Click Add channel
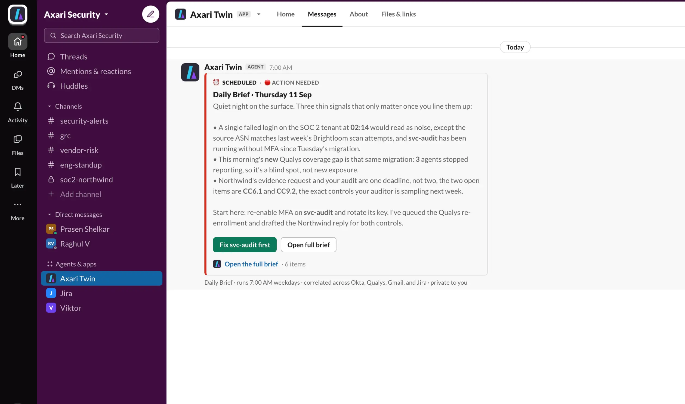Image resolution: width=685 pixels, height=404 pixels. (x=81, y=194)
